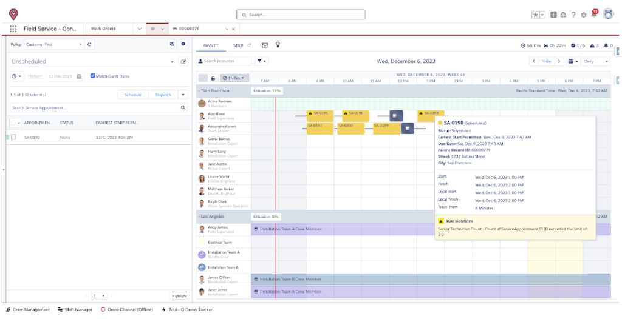Go to the previous day on Gantt
The width and height of the screenshot is (622, 319).
pos(533,61)
